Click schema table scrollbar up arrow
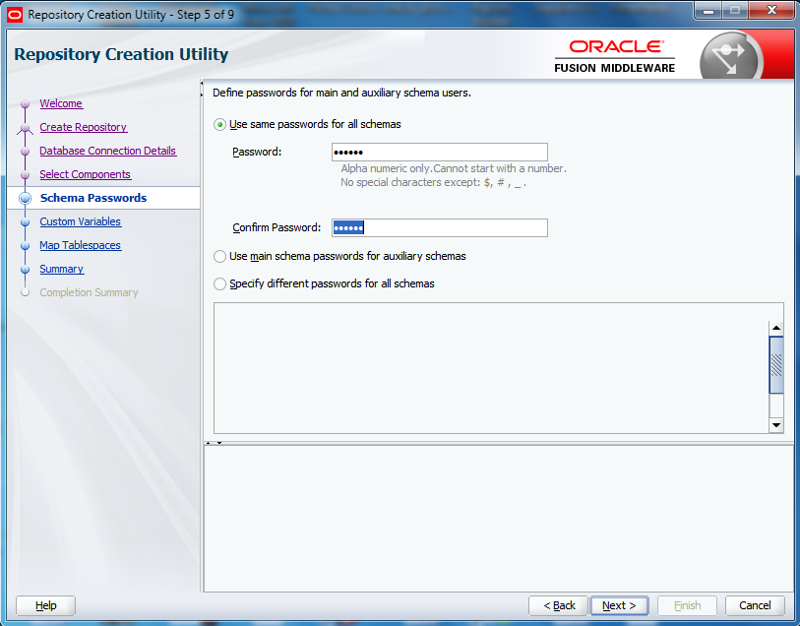This screenshot has width=800, height=626. click(776, 328)
